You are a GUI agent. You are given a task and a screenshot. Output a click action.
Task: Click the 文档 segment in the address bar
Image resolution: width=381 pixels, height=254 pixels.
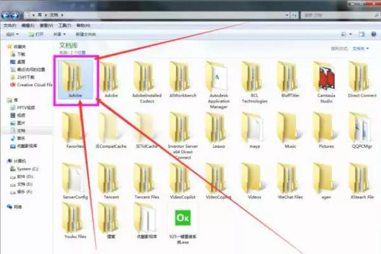(54, 15)
